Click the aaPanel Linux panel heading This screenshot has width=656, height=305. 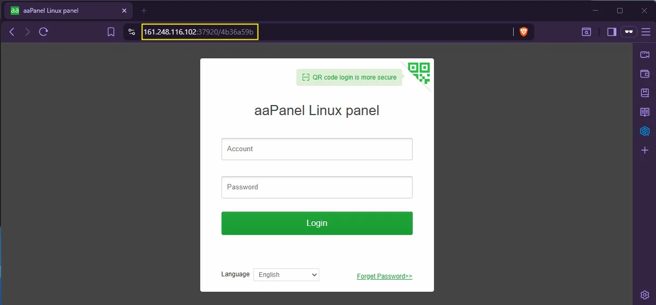317,111
